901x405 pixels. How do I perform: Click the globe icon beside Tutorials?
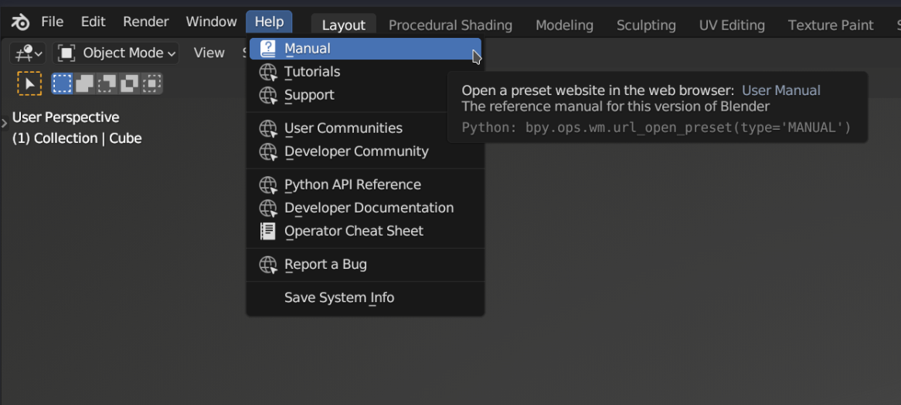click(x=268, y=72)
